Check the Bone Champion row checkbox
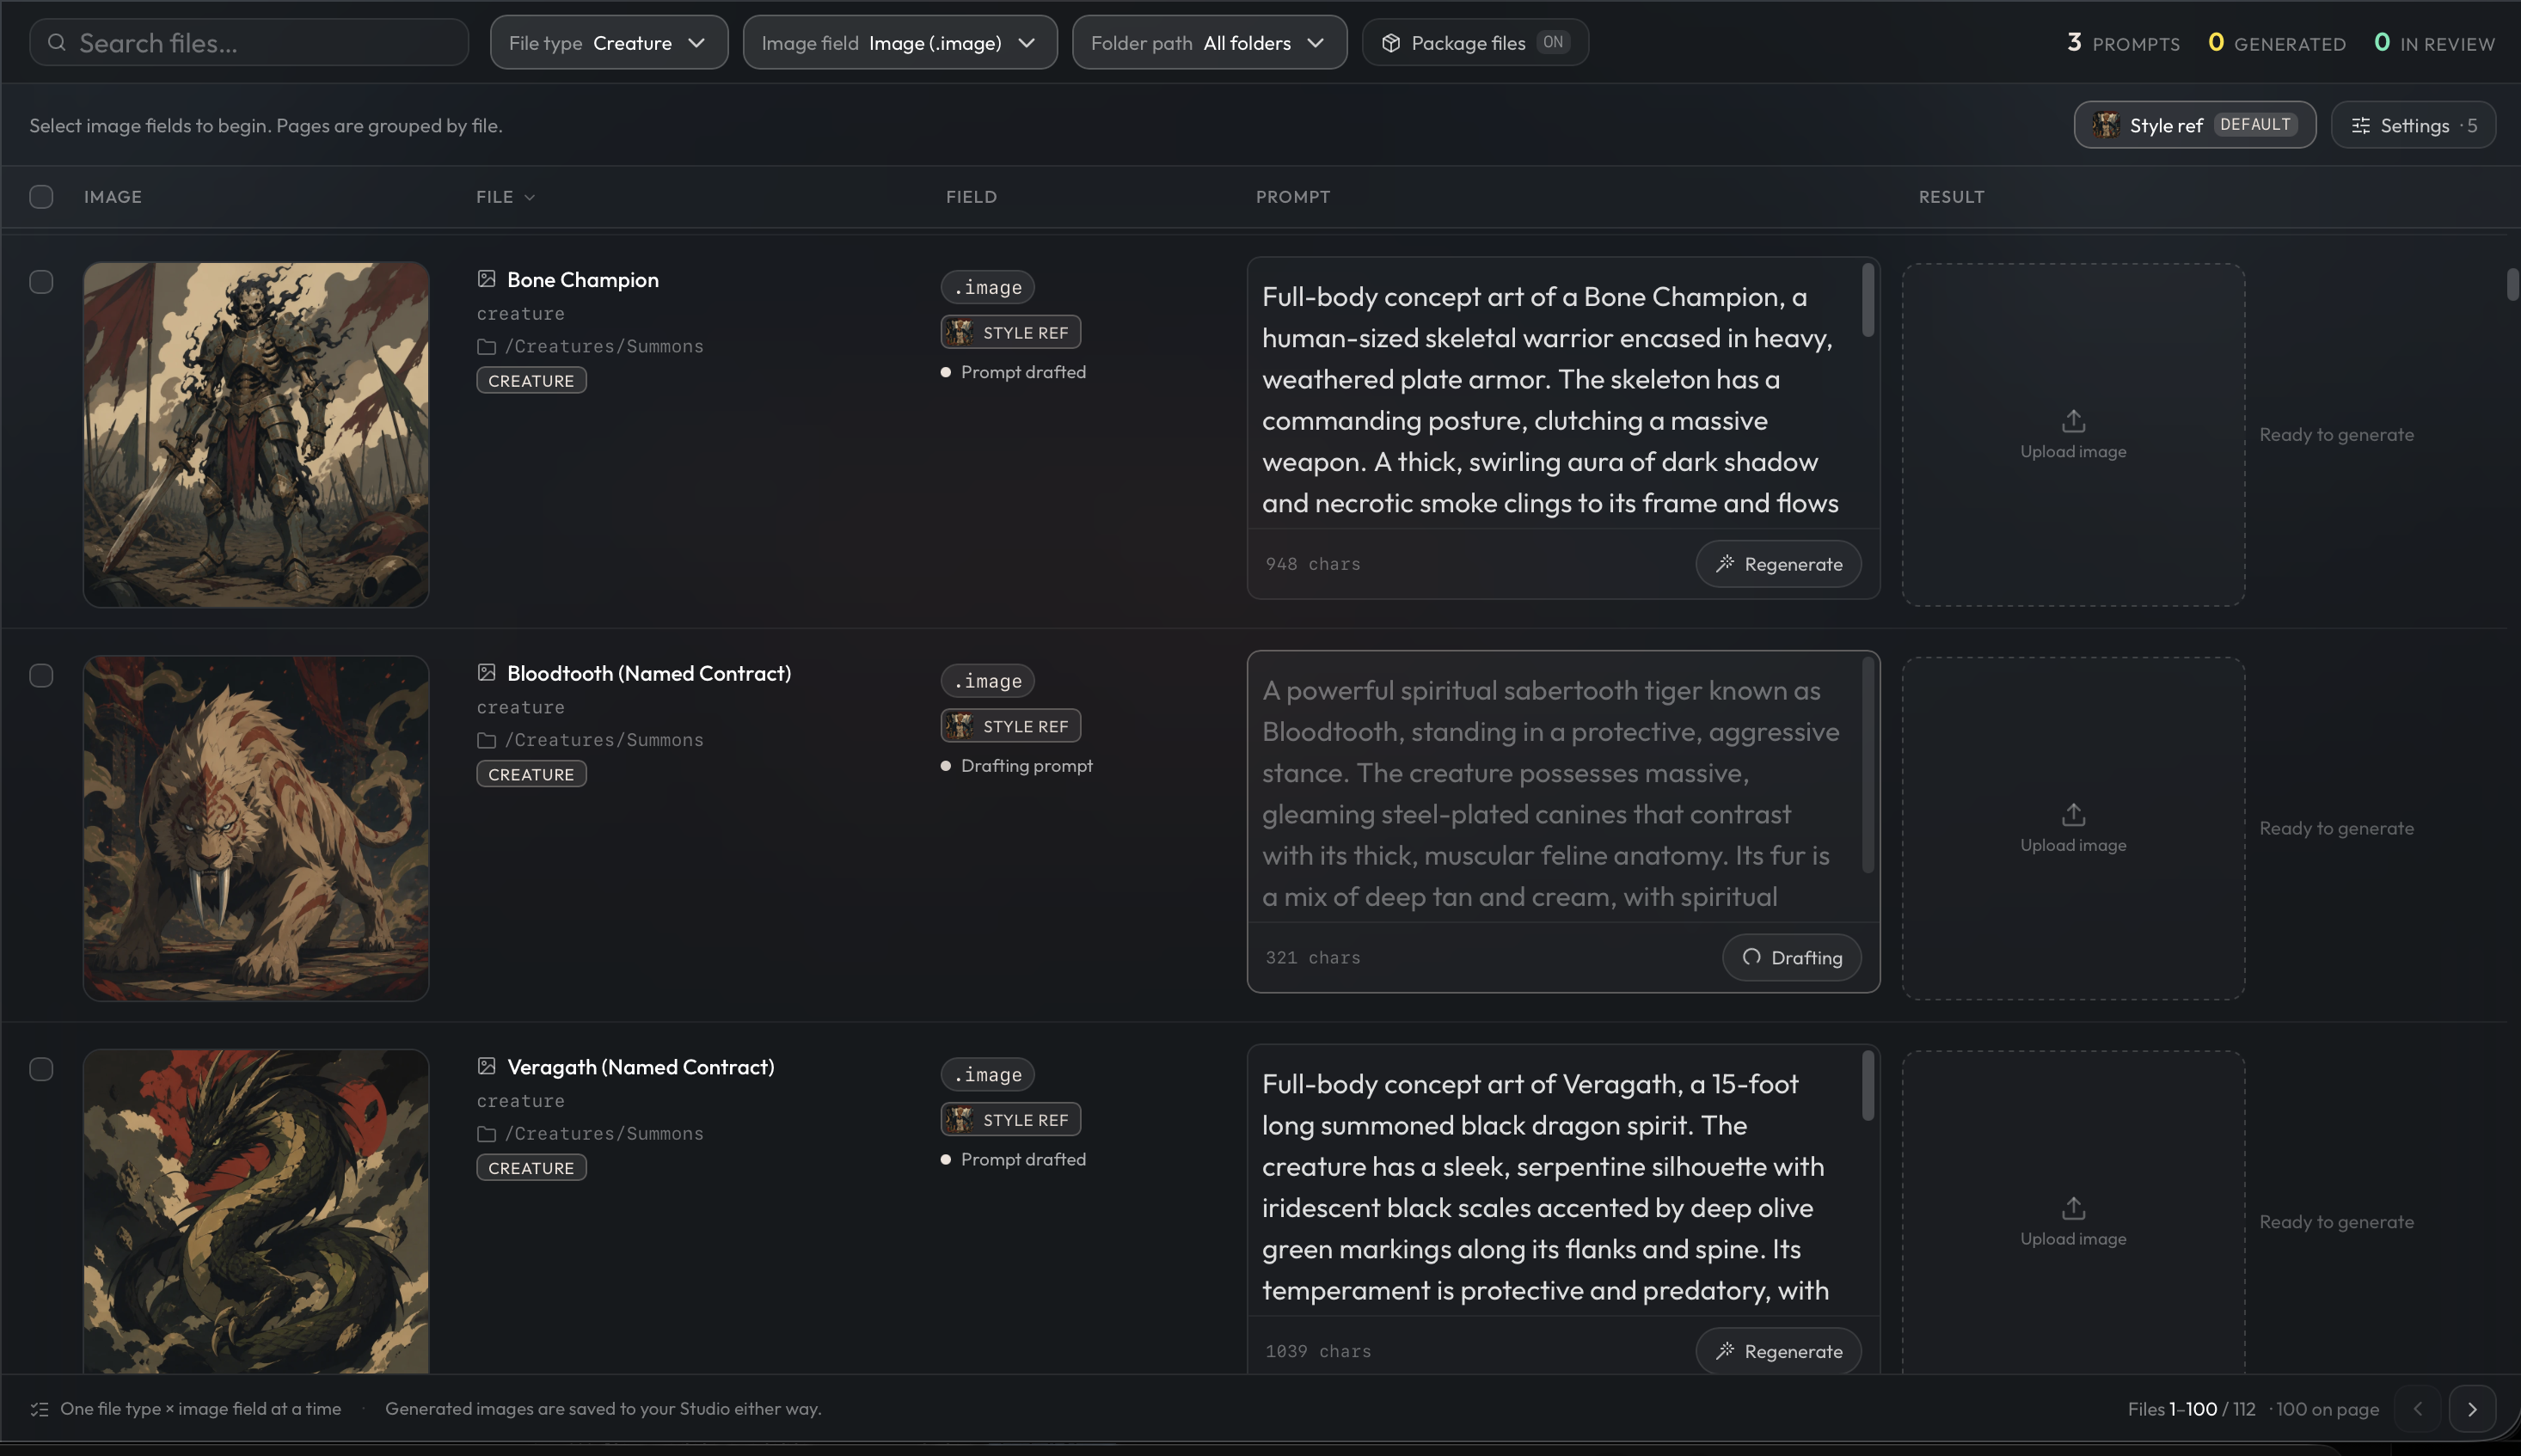 [x=41, y=282]
